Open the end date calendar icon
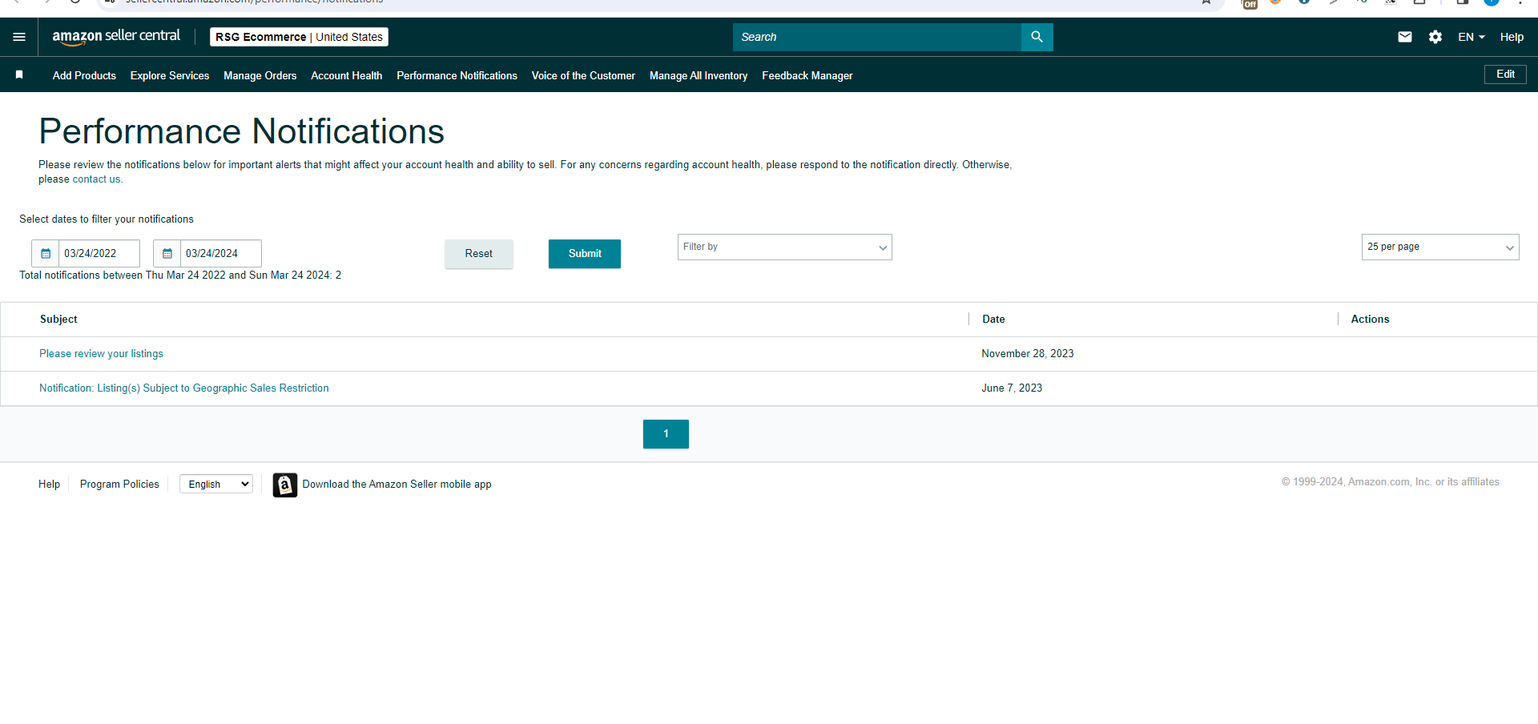Viewport: 1538px width, 724px height. pos(167,253)
